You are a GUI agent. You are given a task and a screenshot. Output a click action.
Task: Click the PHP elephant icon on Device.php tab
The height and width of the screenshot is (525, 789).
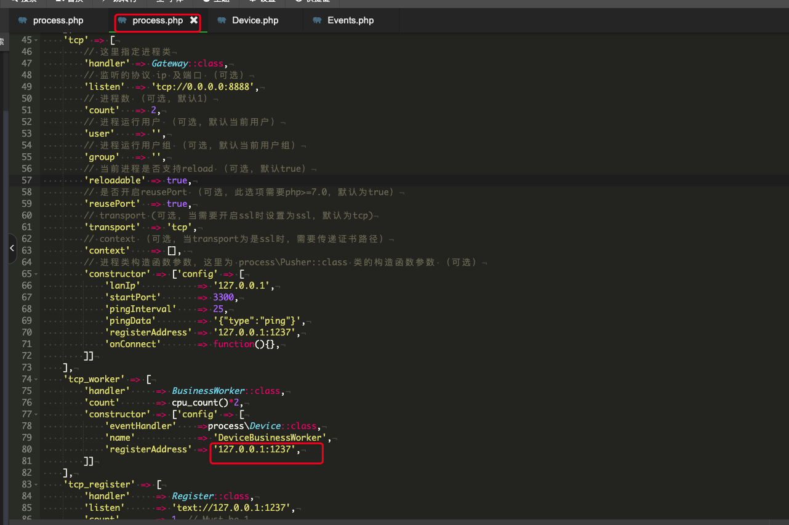[x=222, y=20]
